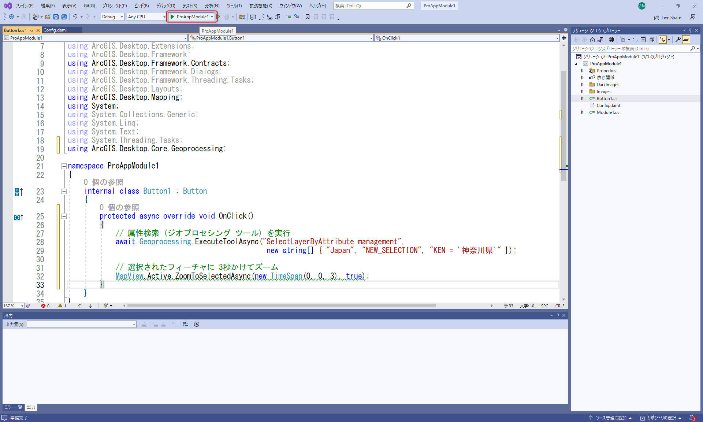
Task: Switch to the Config.daml tab
Action: click(55, 30)
